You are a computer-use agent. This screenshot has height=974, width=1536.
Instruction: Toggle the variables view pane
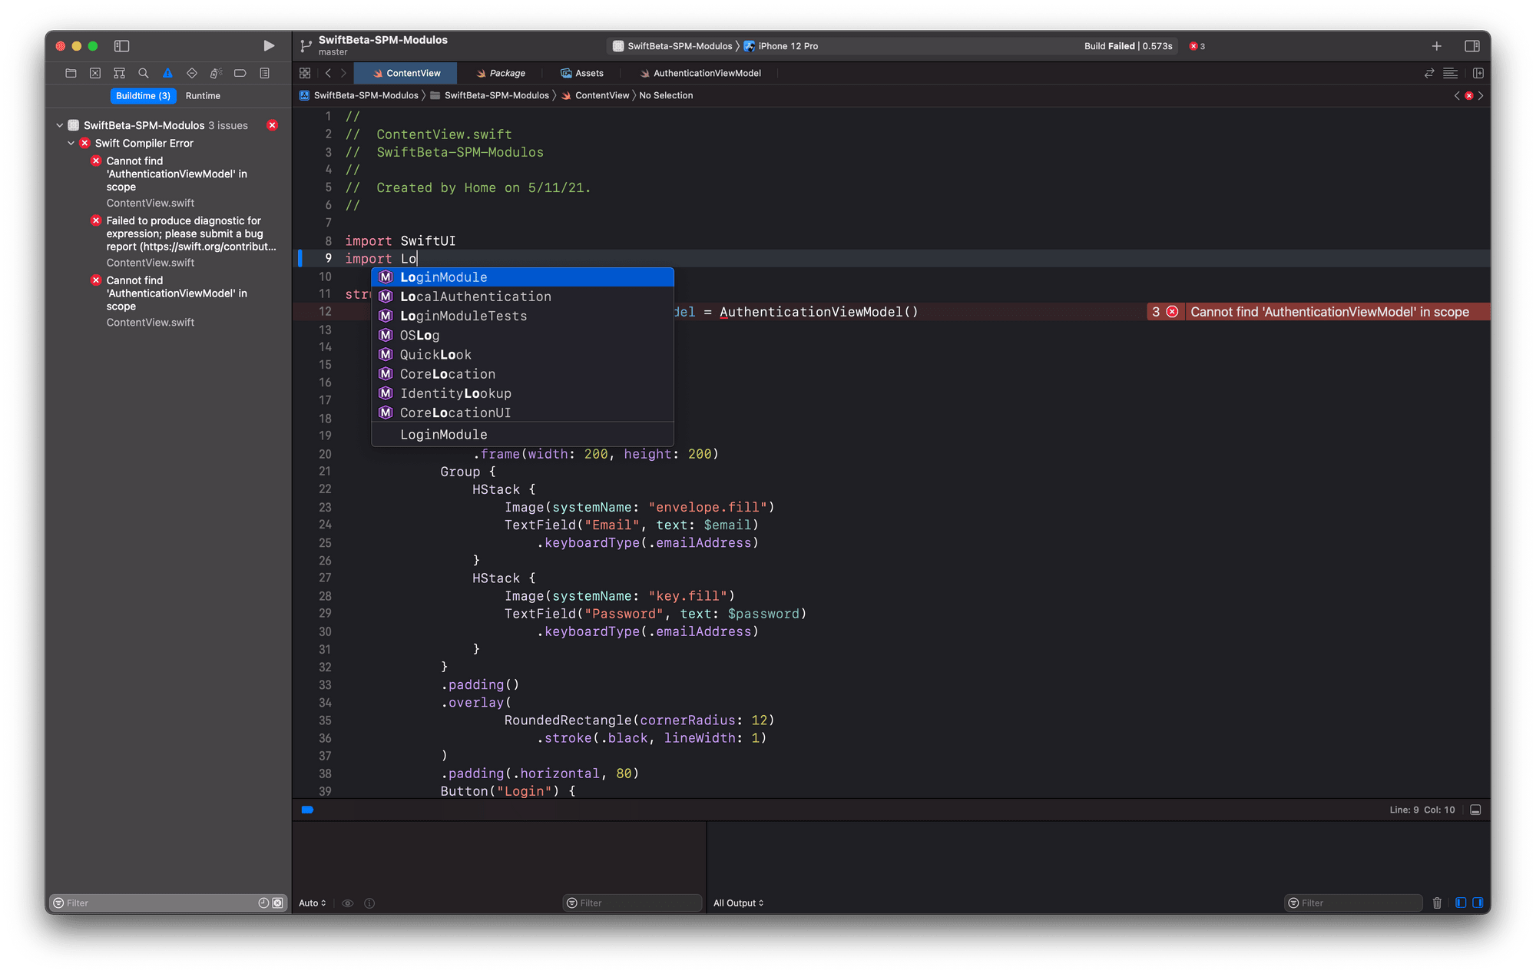pos(1461,903)
